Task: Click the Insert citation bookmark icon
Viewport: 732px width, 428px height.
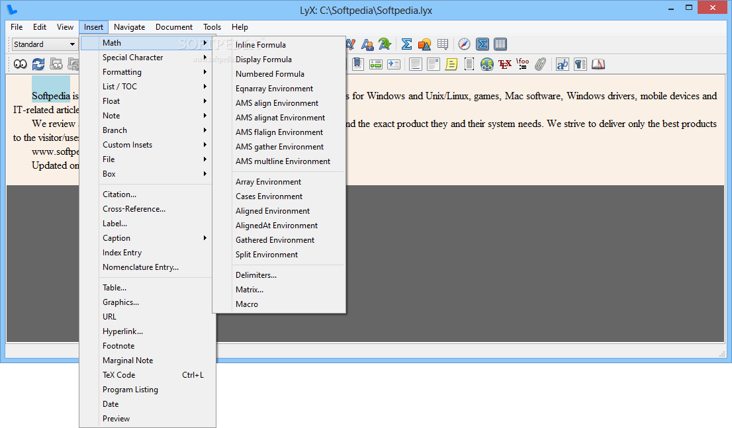Action: coord(358,64)
